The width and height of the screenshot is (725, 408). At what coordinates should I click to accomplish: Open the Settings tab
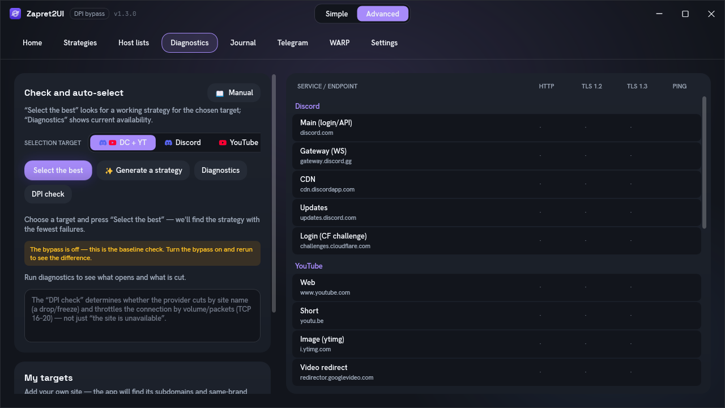click(384, 43)
